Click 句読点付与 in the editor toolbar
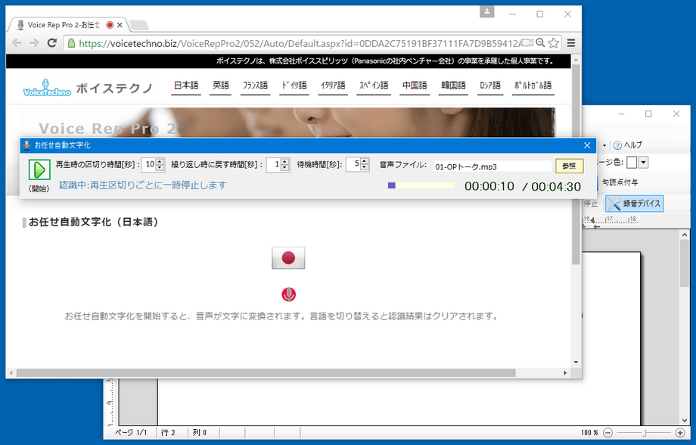 coord(620,182)
